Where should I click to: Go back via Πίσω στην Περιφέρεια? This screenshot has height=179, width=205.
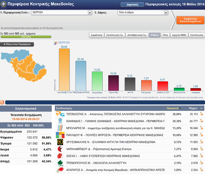(16, 44)
